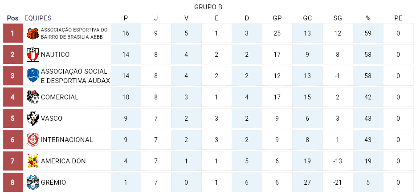
Task: Click the SG column header
Action: [x=338, y=18]
